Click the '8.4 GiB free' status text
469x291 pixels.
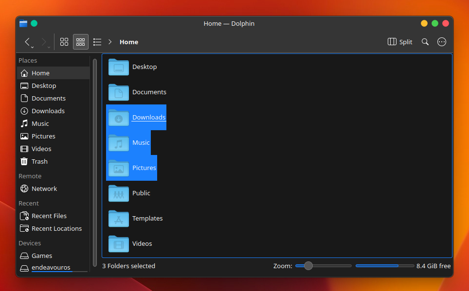pyautogui.click(x=433, y=266)
